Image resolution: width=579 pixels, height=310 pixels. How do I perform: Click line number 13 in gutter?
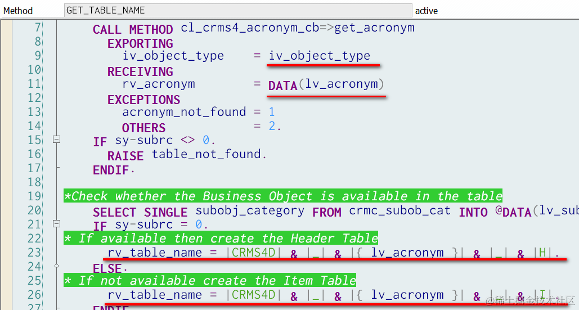coord(34,112)
